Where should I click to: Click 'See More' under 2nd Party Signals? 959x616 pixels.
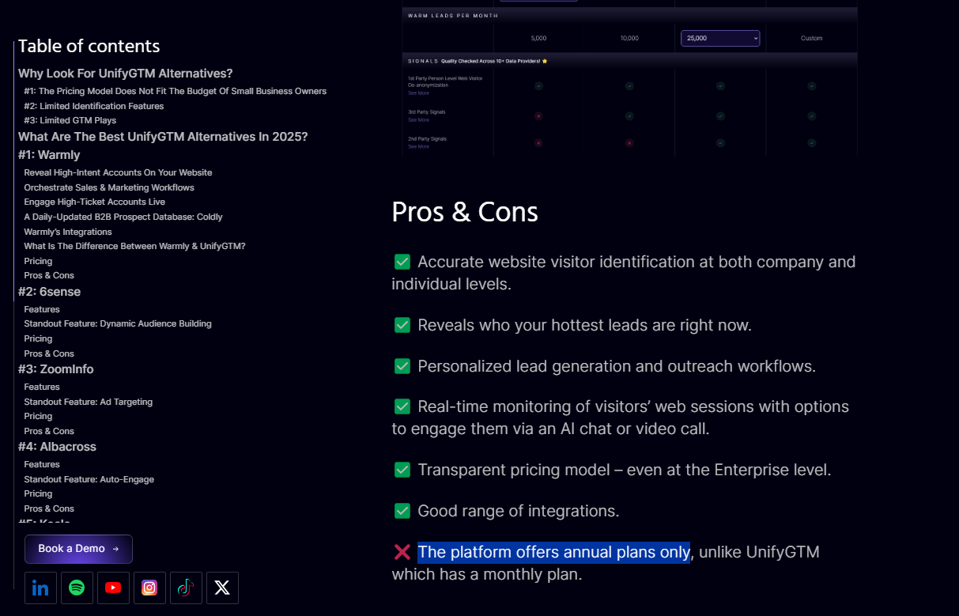tap(418, 146)
